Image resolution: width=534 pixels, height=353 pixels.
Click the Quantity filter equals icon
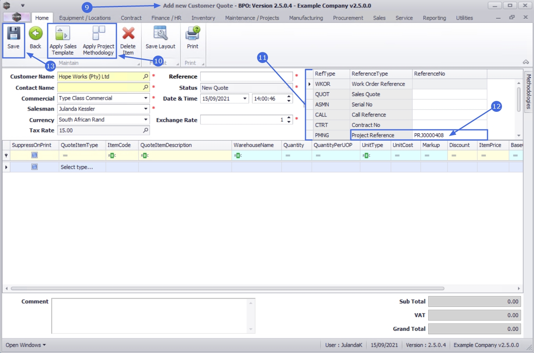[x=288, y=156]
